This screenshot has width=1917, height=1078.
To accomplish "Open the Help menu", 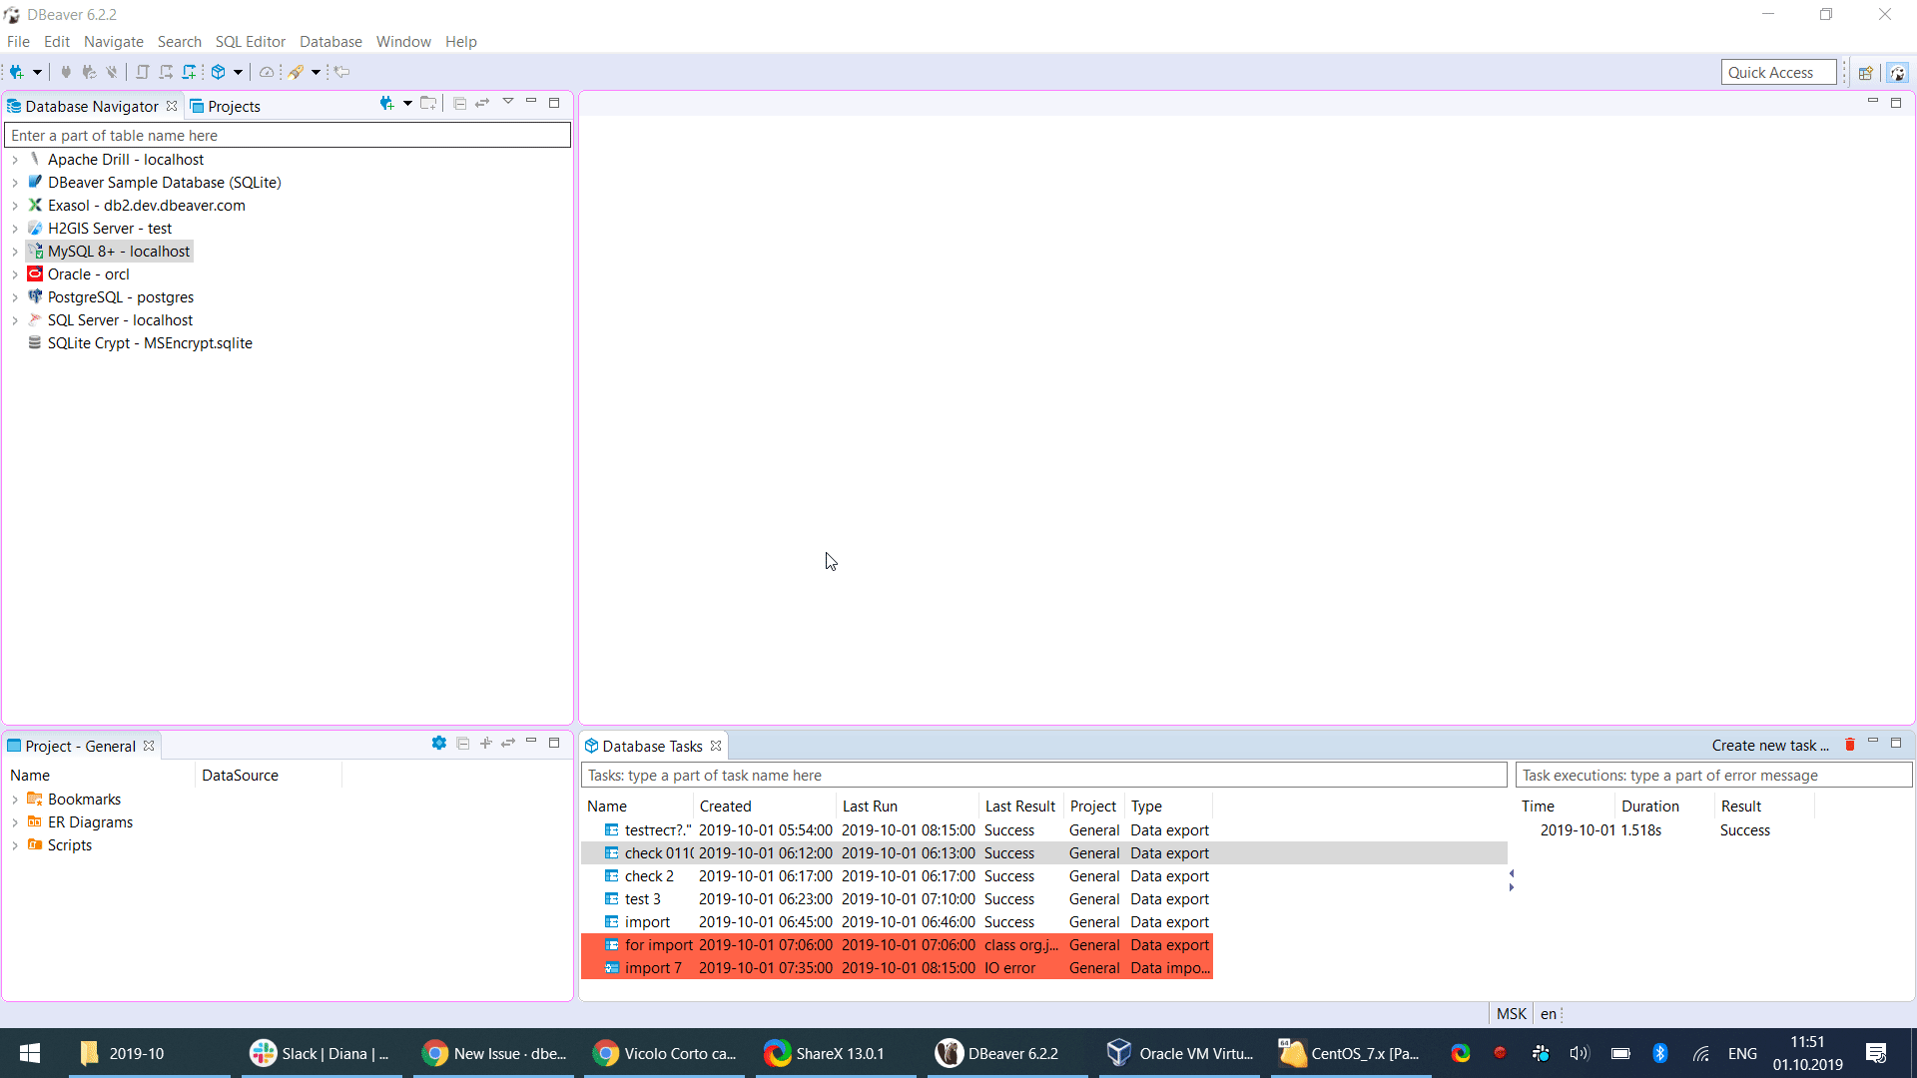I will point(460,42).
